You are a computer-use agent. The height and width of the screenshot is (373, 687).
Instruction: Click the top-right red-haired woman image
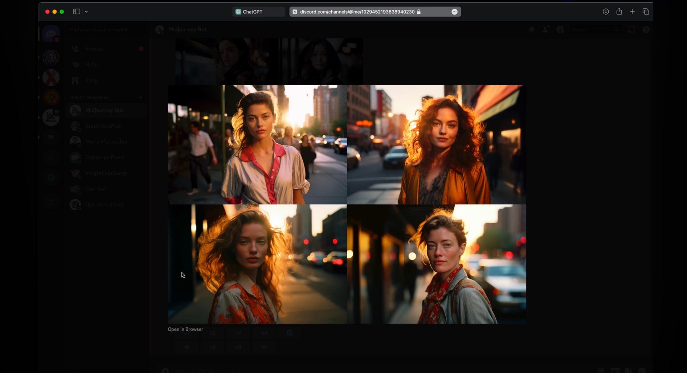436,145
